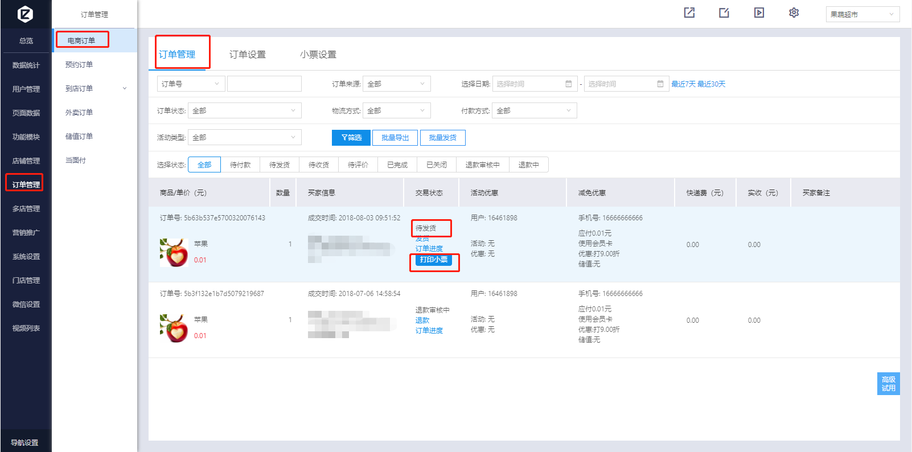Select the 已关闭 status filter
This screenshot has height=452, width=912.
(437, 165)
